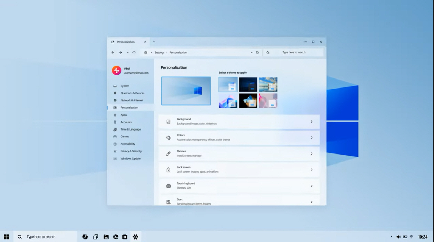Open the Apps settings page
434x242 pixels.
123,115
